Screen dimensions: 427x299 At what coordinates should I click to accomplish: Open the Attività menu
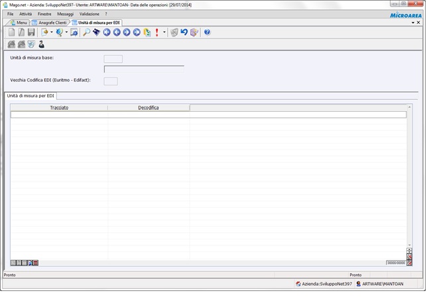point(25,14)
